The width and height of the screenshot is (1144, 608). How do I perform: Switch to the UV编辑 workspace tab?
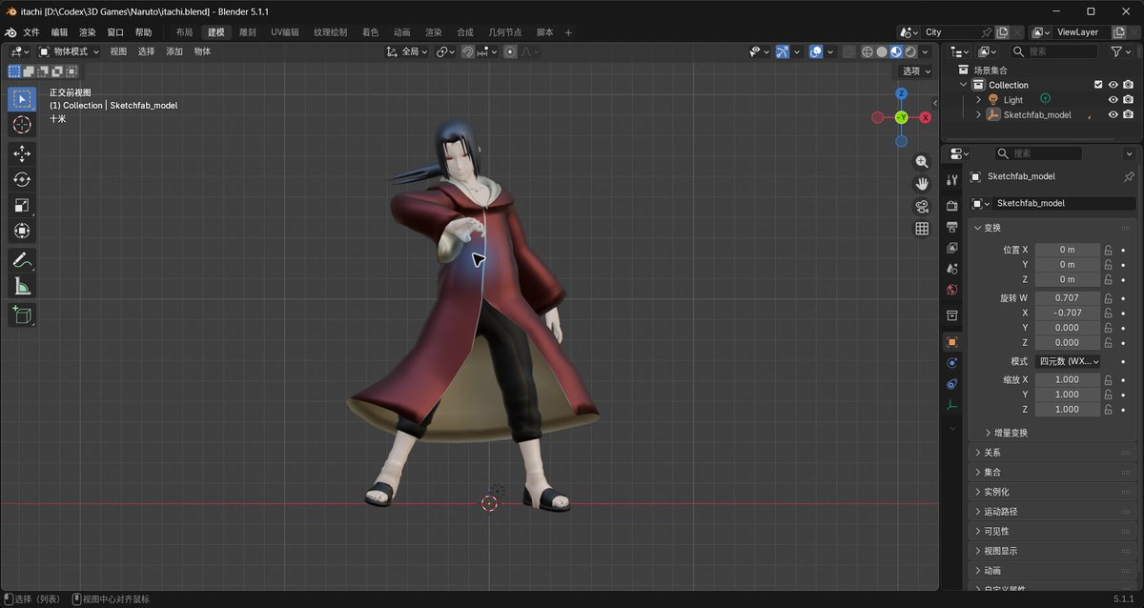click(x=284, y=32)
